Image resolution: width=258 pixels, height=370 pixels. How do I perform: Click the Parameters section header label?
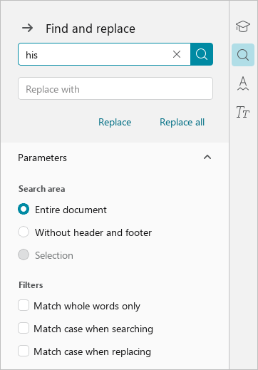(43, 158)
